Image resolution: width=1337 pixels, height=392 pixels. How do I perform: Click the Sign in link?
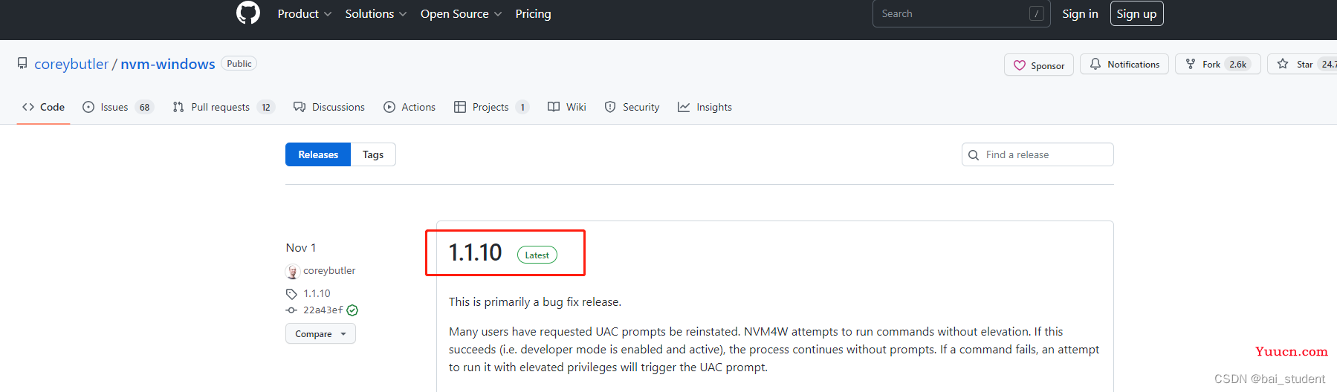coord(1080,14)
